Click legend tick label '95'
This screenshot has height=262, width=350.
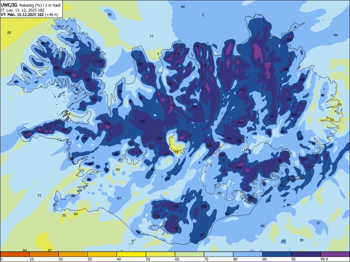click(x=294, y=259)
